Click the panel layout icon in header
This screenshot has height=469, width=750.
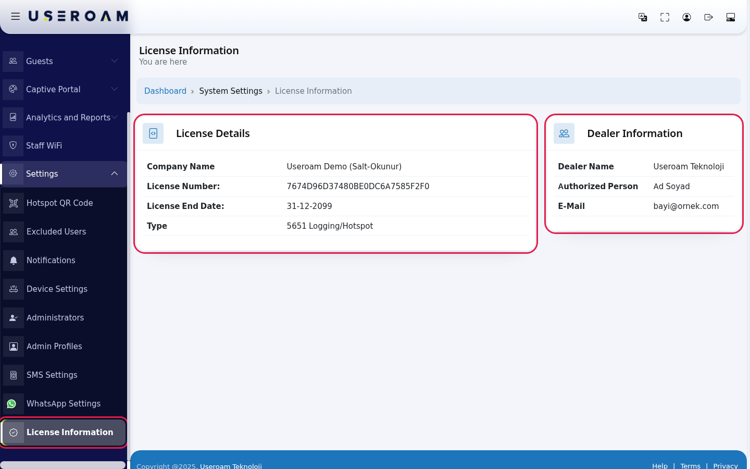coord(731,17)
